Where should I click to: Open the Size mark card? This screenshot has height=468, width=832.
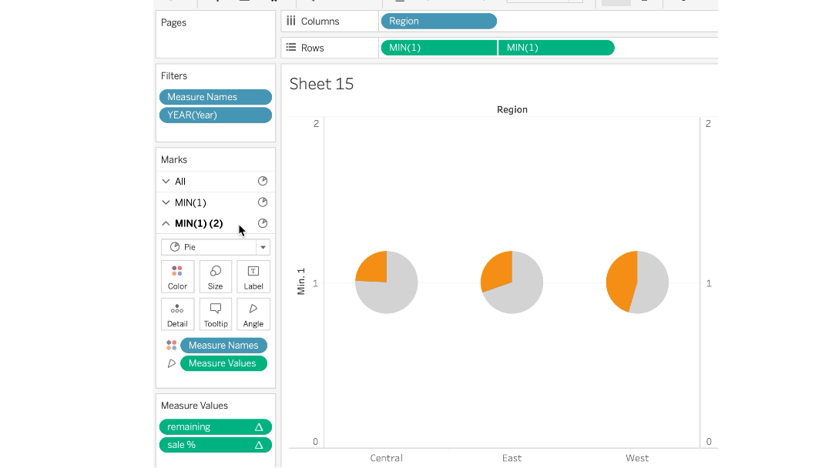point(216,276)
